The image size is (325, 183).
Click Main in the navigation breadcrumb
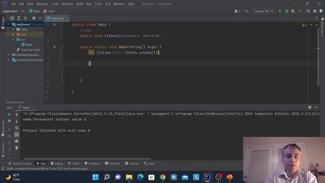coord(35,11)
